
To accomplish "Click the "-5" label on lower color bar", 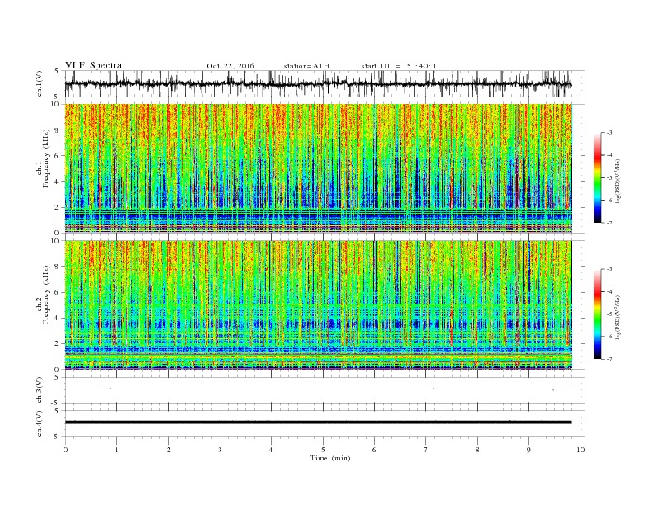I will pos(609,314).
